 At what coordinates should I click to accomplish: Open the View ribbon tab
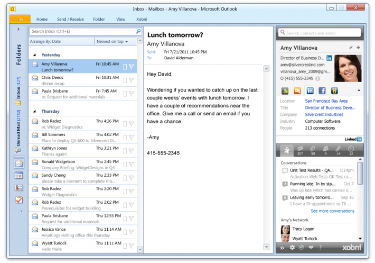click(x=120, y=19)
